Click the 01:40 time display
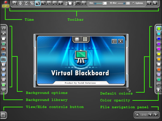The height and width of the screenshot is (121, 162). pos(6,6)
